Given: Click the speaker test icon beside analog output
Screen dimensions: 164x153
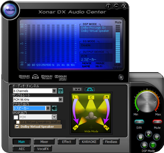Looking at the screenshot, I should [54, 108].
